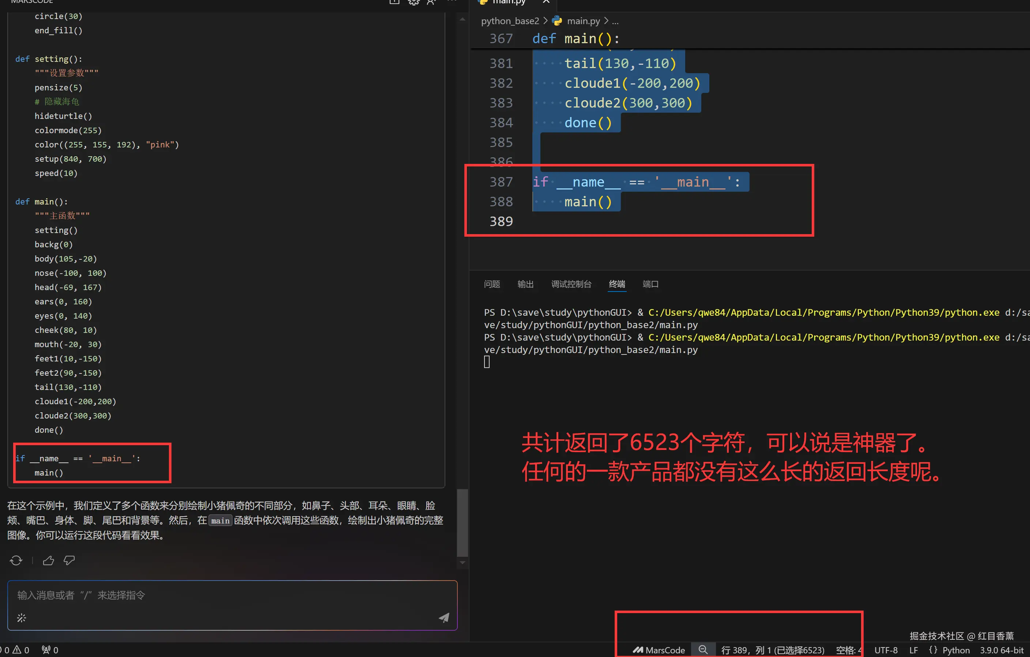1030x657 pixels.
Task: Click the line and column position indicator
Action: (x=772, y=650)
